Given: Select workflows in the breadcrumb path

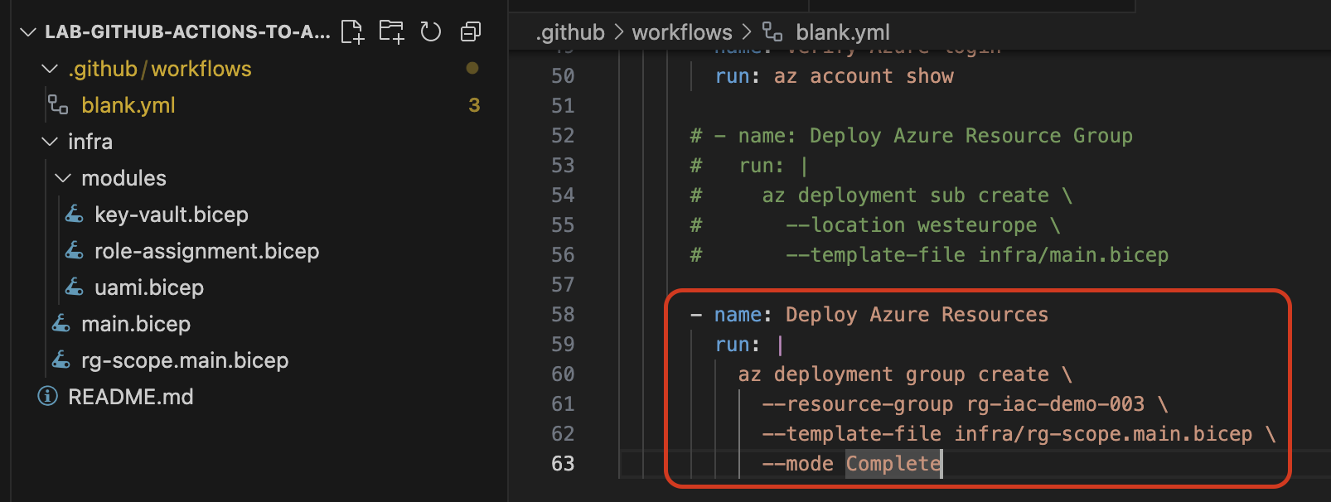Looking at the screenshot, I should [682, 32].
